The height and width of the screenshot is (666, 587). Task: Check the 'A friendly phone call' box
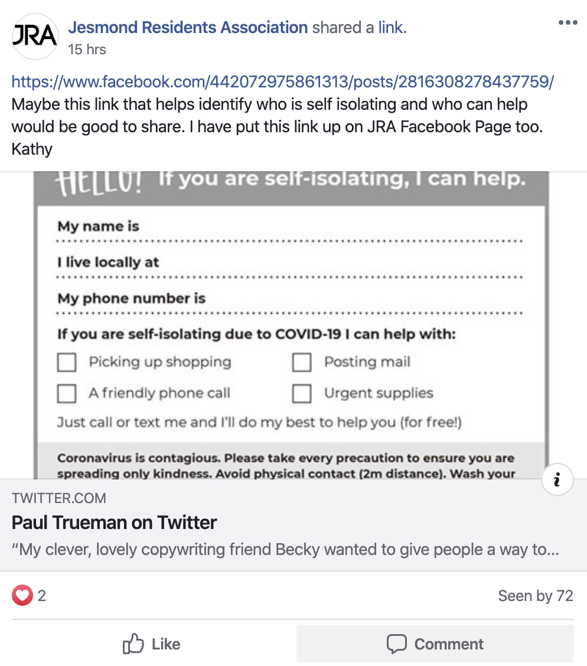[x=67, y=393]
